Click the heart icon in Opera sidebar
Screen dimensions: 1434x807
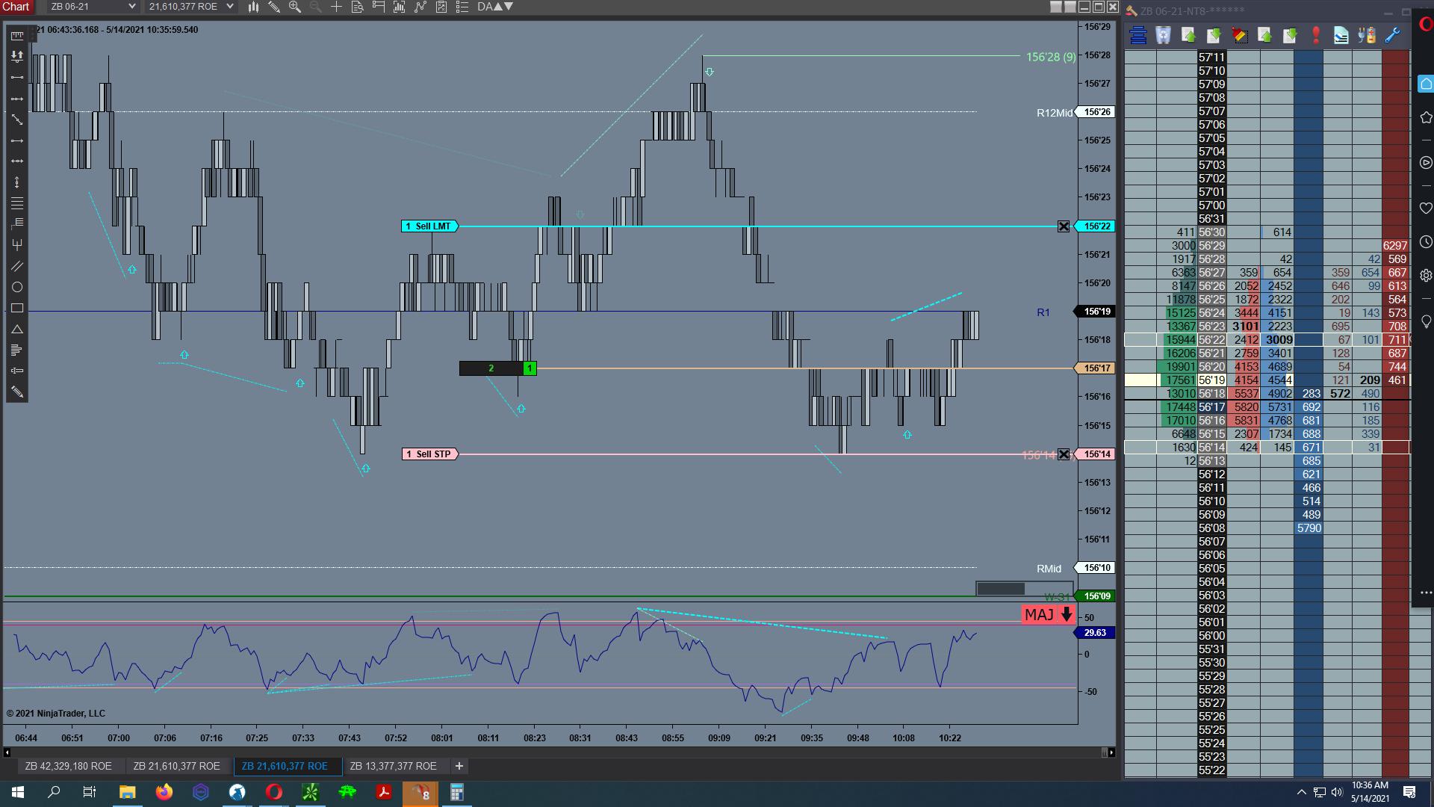pyautogui.click(x=1426, y=208)
